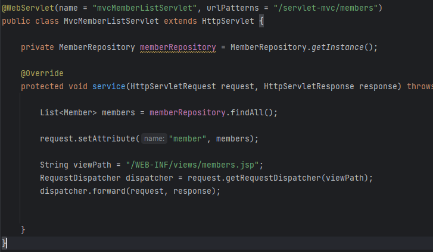
Task: Click the findAll() method call
Action: pos(251,112)
